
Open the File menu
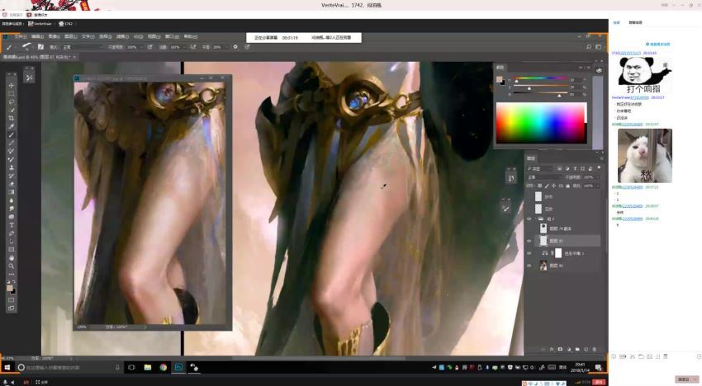[x=21, y=36]
